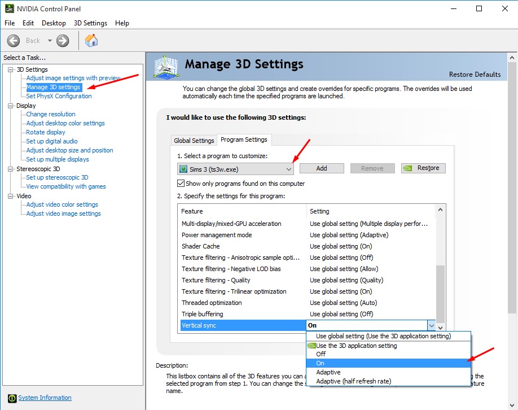This screenshot has width=518, height=410.
Task: Open the Desktop menu
Action: coord(54,23)
